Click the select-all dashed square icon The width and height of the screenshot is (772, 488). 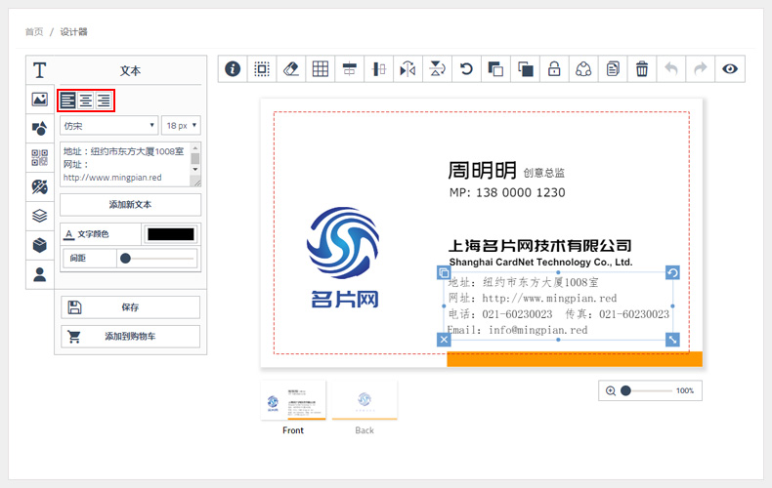click(262, 69)
